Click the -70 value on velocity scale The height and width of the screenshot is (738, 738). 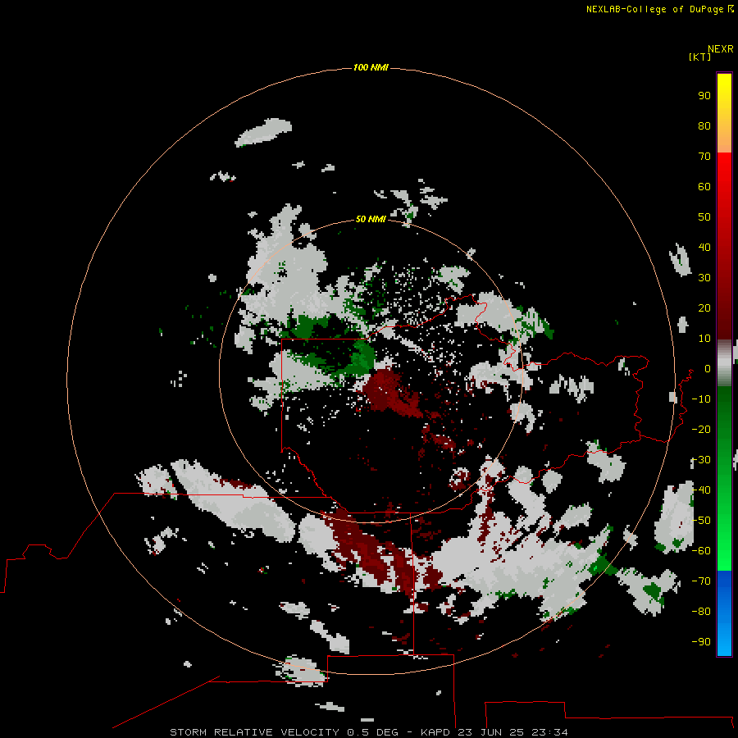[701, 581]
